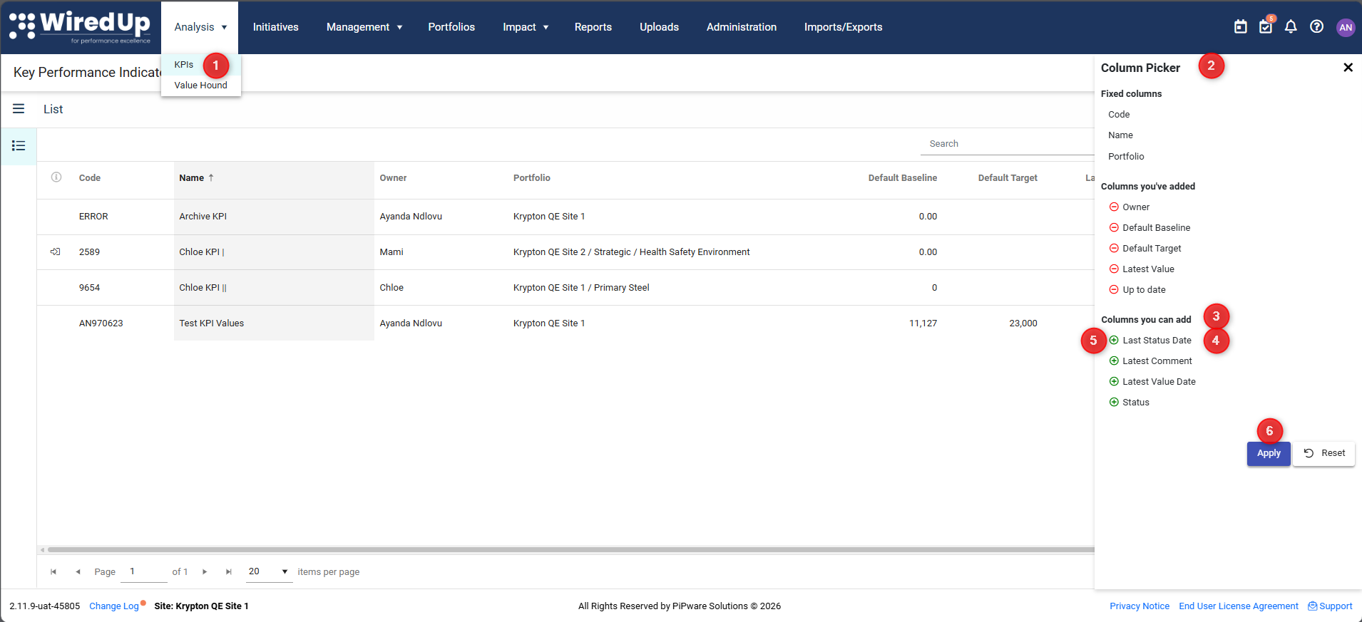Open the notifications bell

coord(1291,27)
